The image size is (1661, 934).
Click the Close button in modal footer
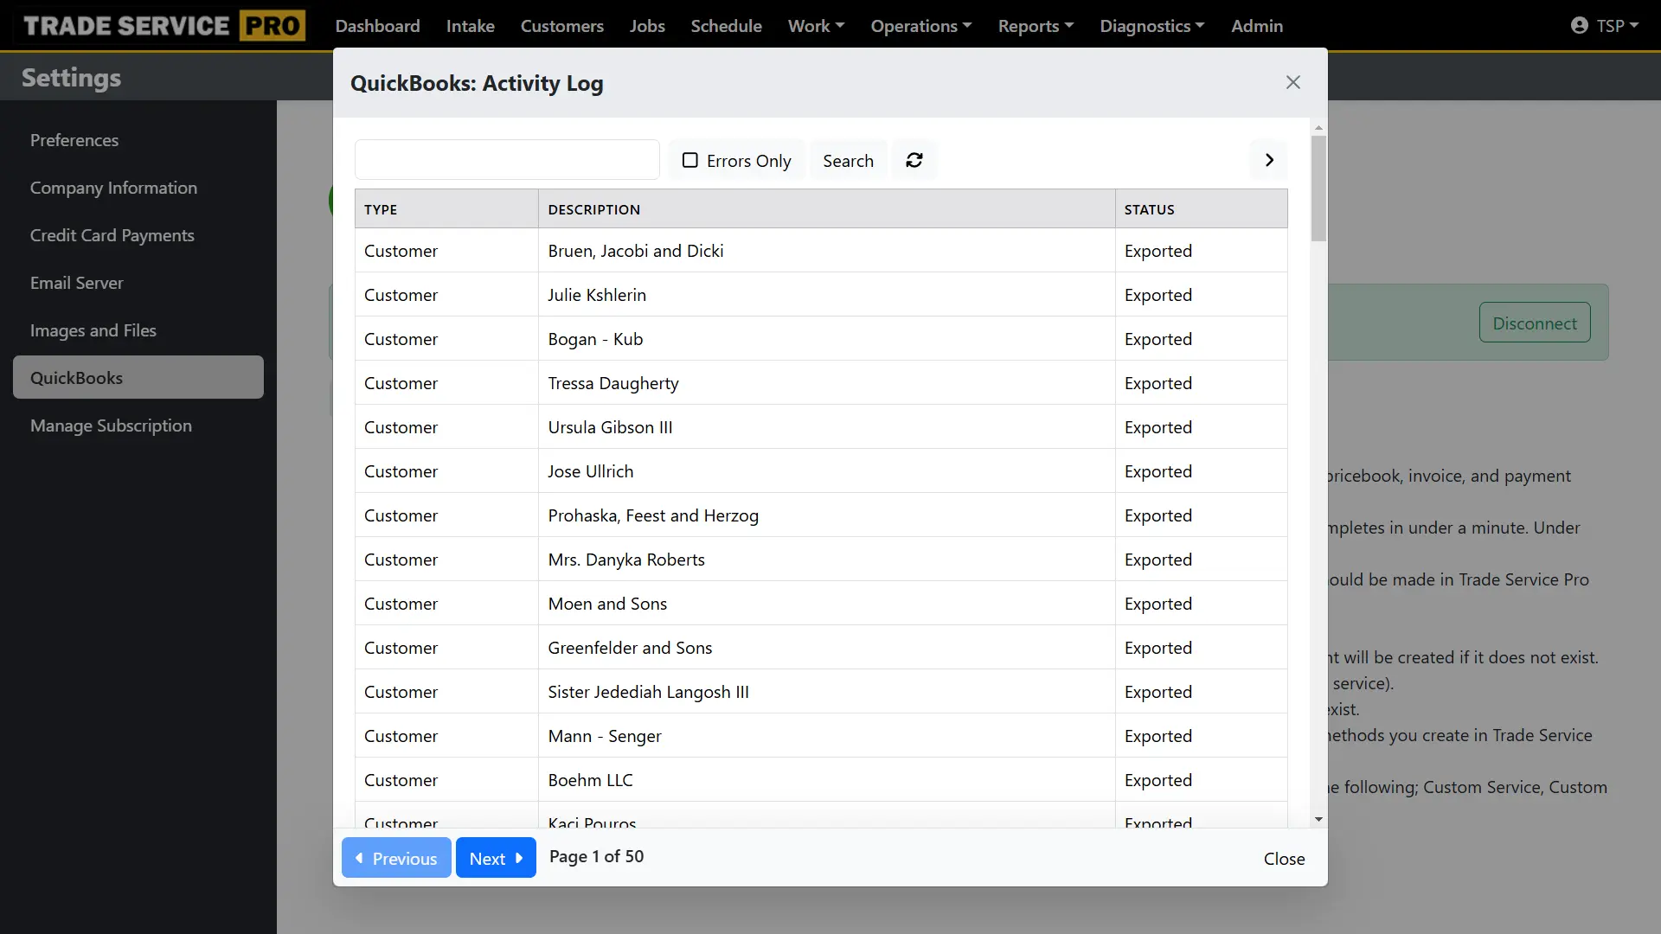coord(1284,859)
